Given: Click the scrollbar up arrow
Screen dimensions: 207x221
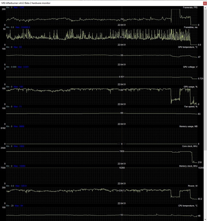Looking at the screenshot, I should click(x=205, y=8).
